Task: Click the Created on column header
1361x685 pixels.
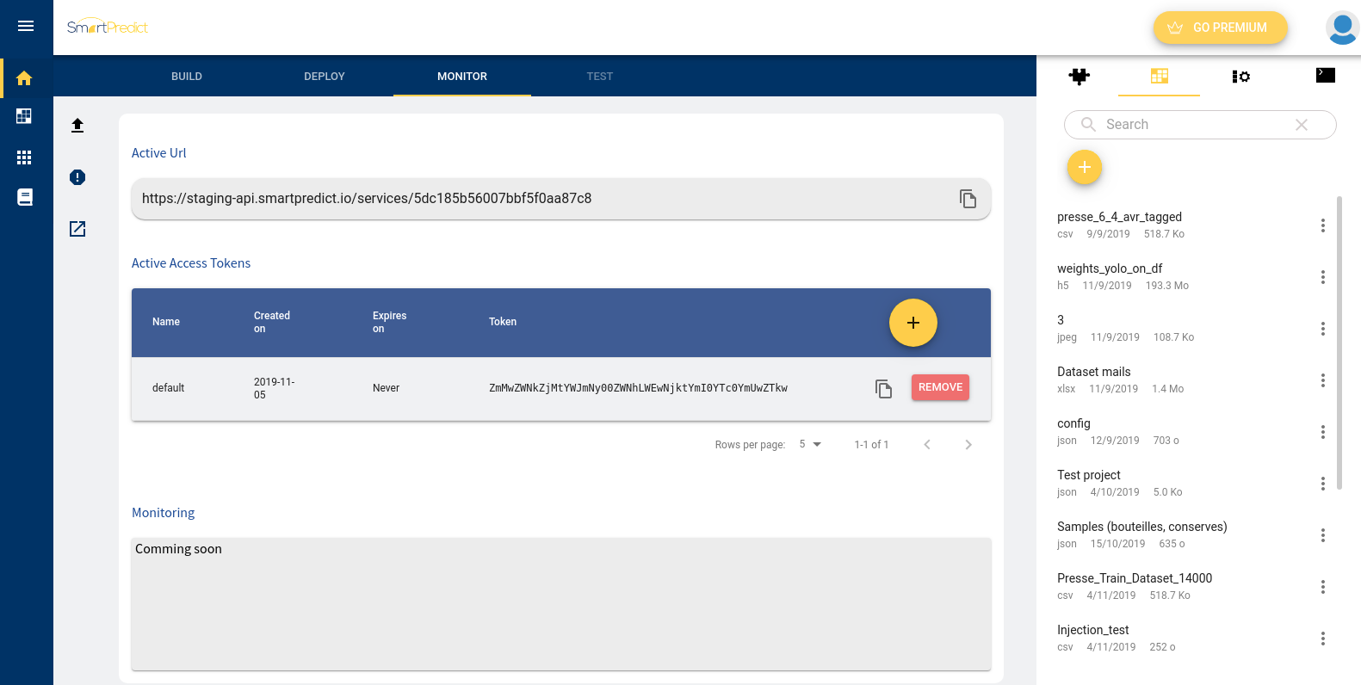Action: 272,322
